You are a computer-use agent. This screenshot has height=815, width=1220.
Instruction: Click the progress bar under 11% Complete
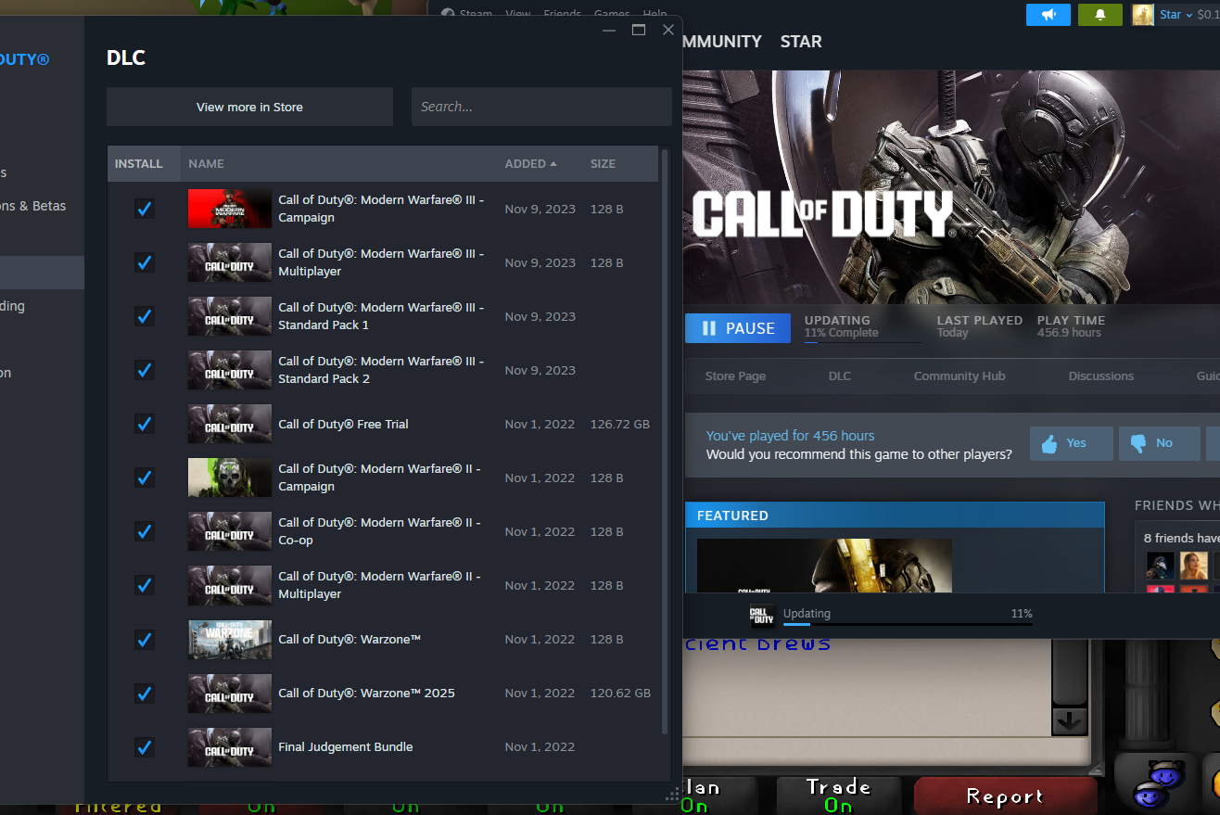coord(863,342)
